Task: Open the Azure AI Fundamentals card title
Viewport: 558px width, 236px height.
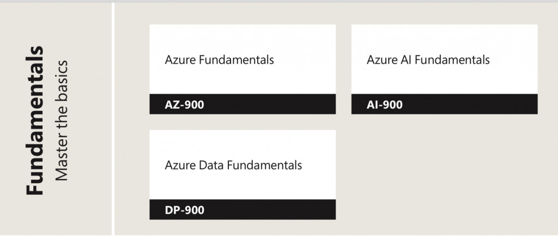Action: (428, 59)
